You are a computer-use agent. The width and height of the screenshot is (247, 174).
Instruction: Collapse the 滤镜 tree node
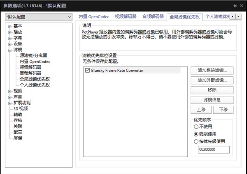click(9, 49)
